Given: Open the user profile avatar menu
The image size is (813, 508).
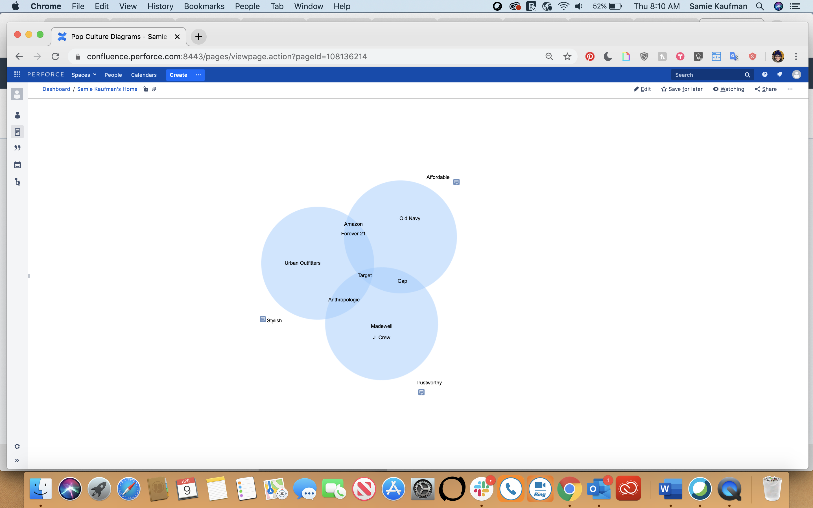Looking at the screenshot, I should click(796, 75).
